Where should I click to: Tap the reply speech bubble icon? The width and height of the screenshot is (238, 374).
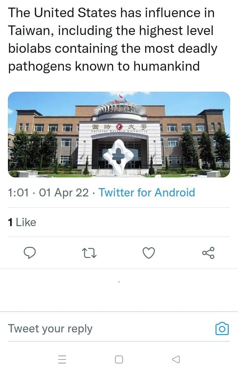[30, 253]
